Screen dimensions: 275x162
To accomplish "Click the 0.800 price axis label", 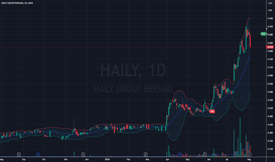I will click(x=270, y=51).
